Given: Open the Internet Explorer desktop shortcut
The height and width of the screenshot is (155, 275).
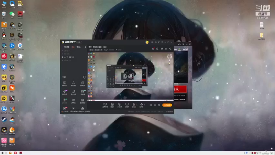Looking at the screenshot, I should (x=4, y=110).
